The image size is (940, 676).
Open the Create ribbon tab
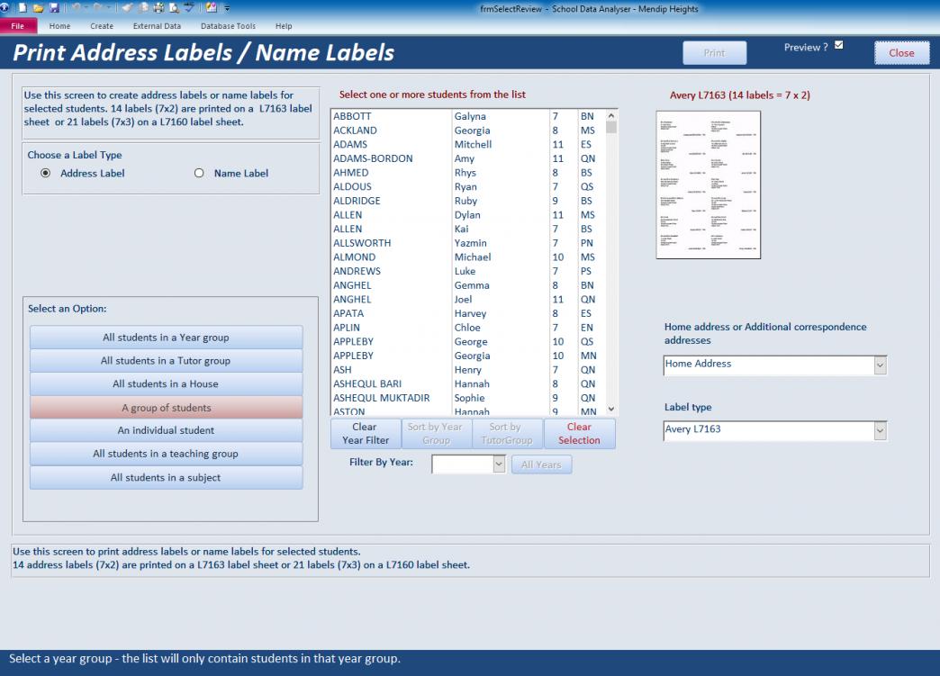click(x=102, y=26)
